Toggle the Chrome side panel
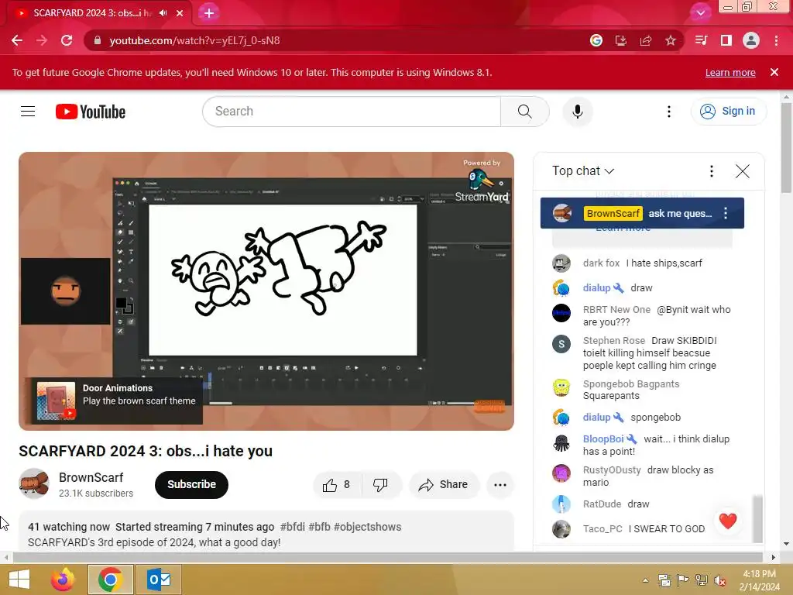793x595 pixels. pos(726,40)
